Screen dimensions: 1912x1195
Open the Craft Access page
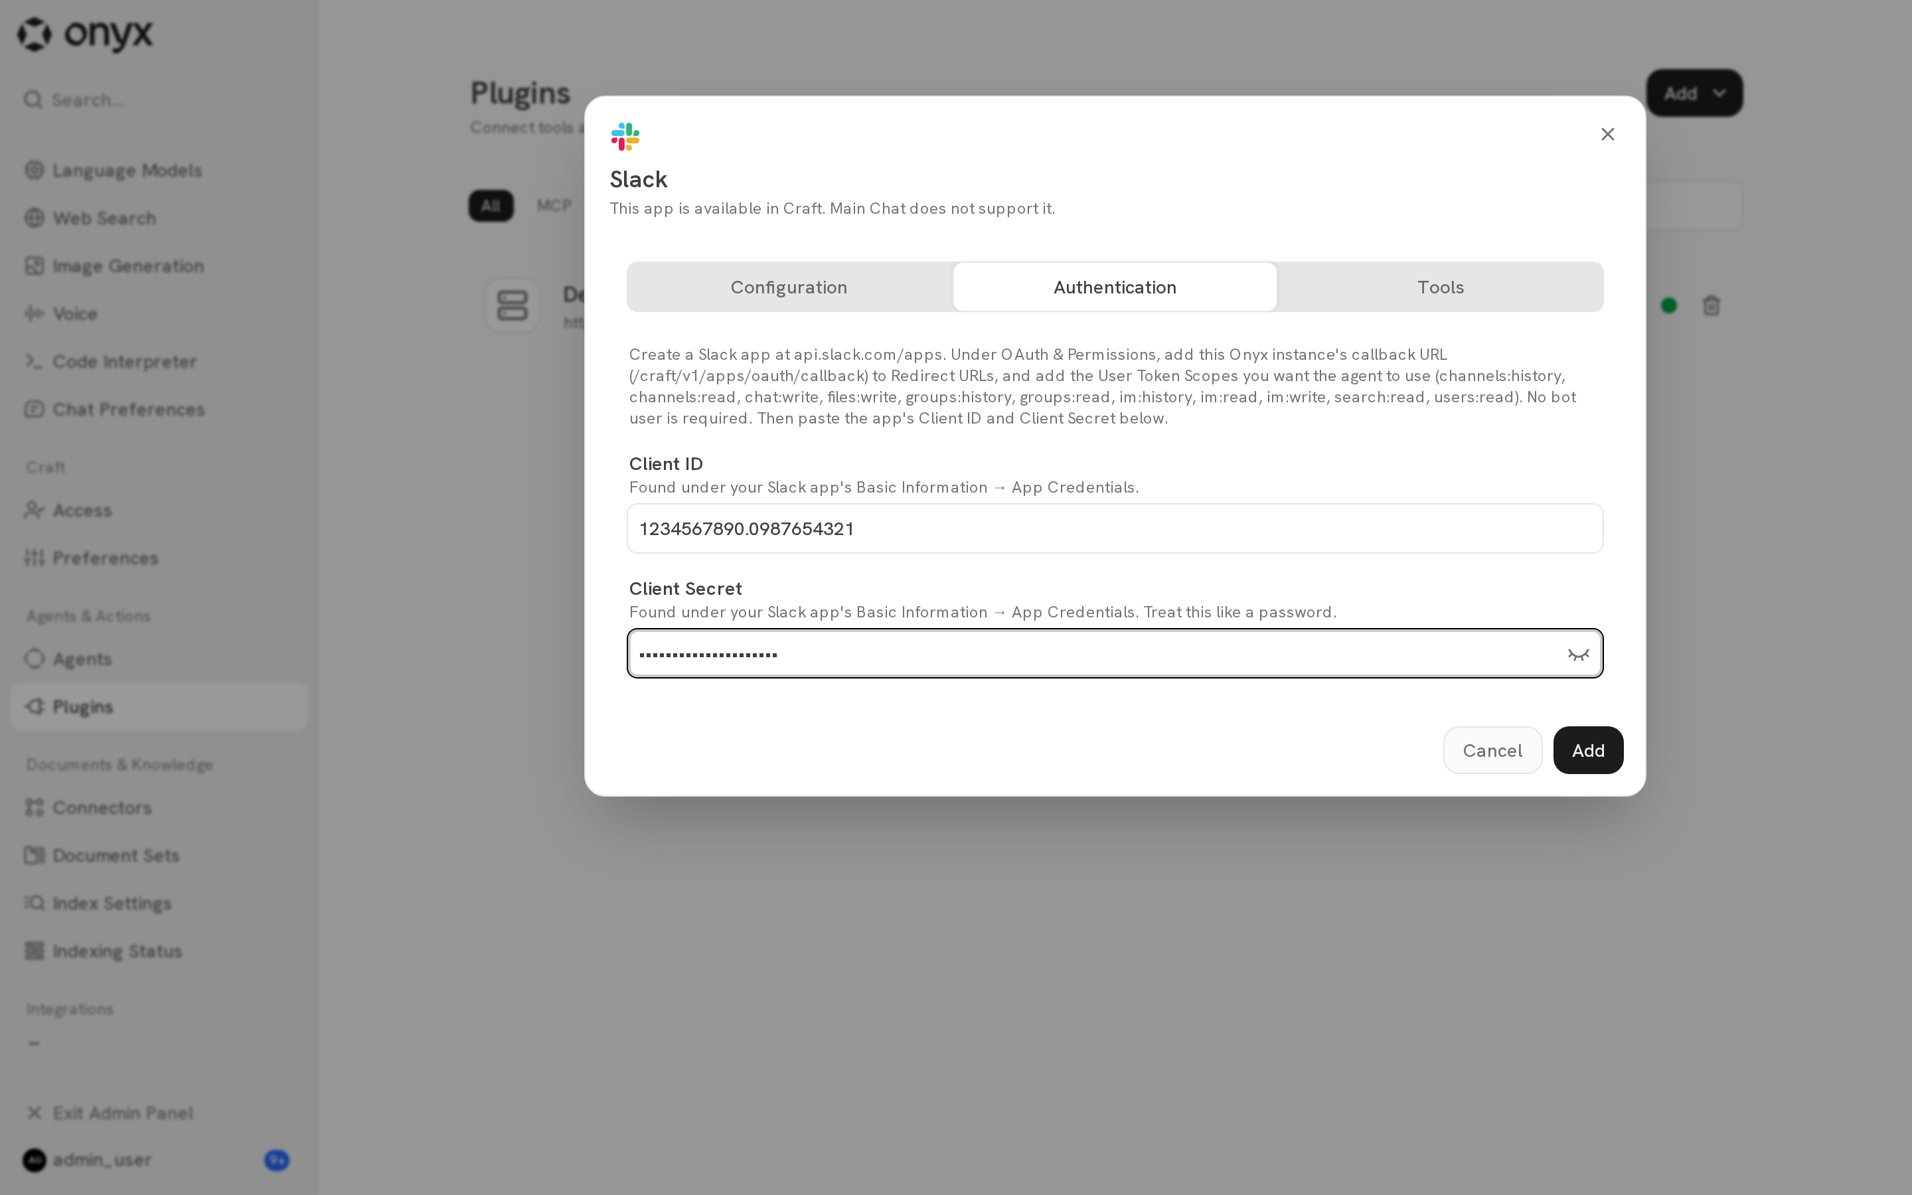(158, 510)
